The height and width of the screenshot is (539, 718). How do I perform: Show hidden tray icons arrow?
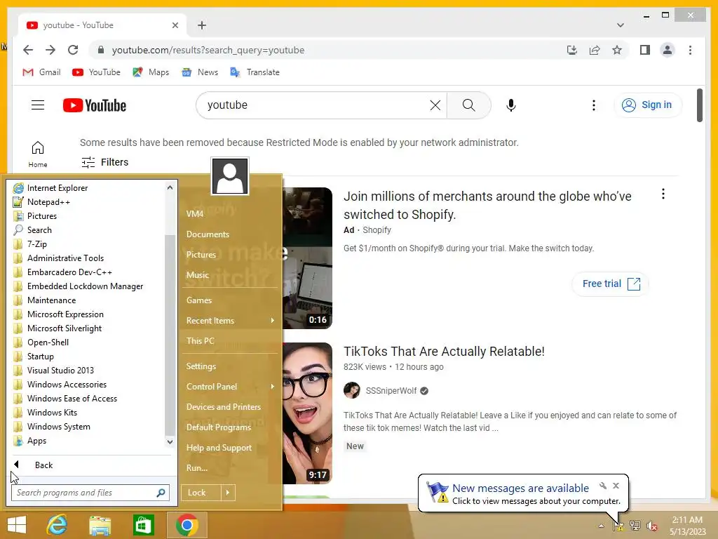[x=601, y=526]
